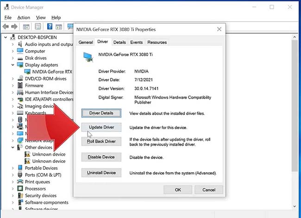The image size is (301, 218).
Task: Click the properties toolbar icon beside Forward arrow
Action: click(x=26, y=26)
